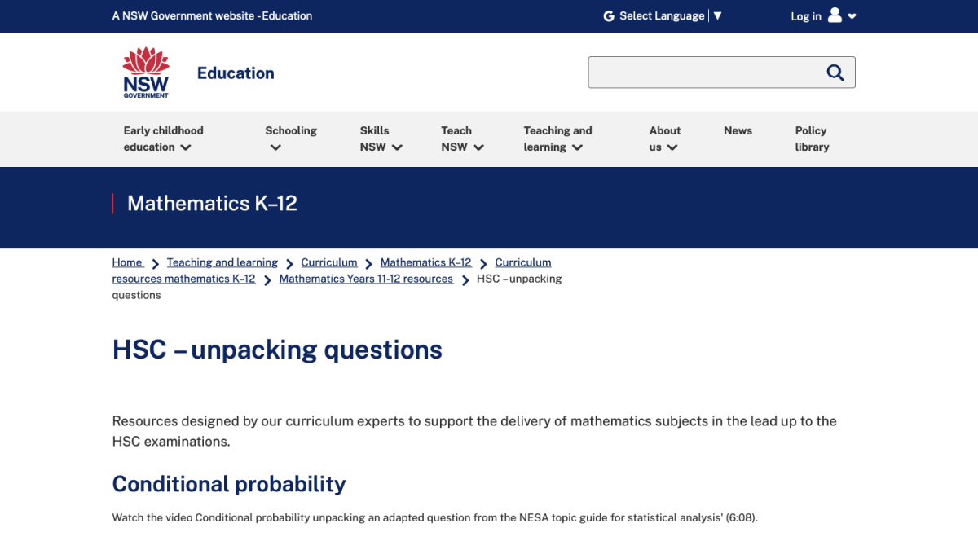Select the News menu item
This screenshot has height=550, width=978.
coord(738,130)
